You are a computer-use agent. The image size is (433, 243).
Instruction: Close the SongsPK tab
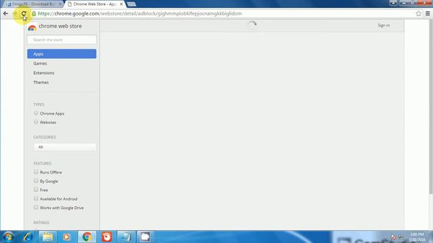(60, 4)
